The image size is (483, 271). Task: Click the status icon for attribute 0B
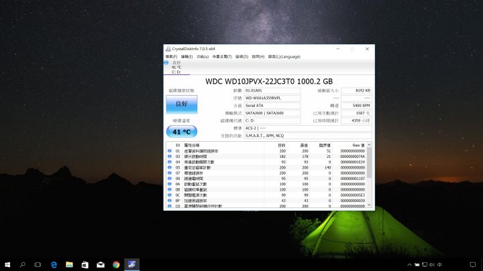click(170, 189)
